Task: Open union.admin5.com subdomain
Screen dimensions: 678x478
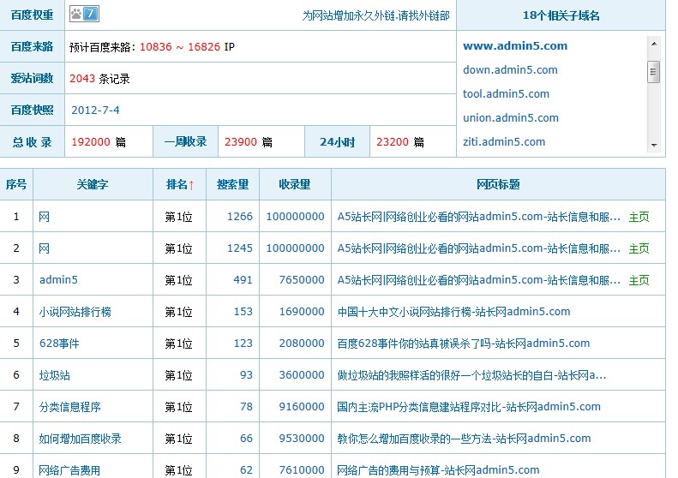Action: coord(510,118)
